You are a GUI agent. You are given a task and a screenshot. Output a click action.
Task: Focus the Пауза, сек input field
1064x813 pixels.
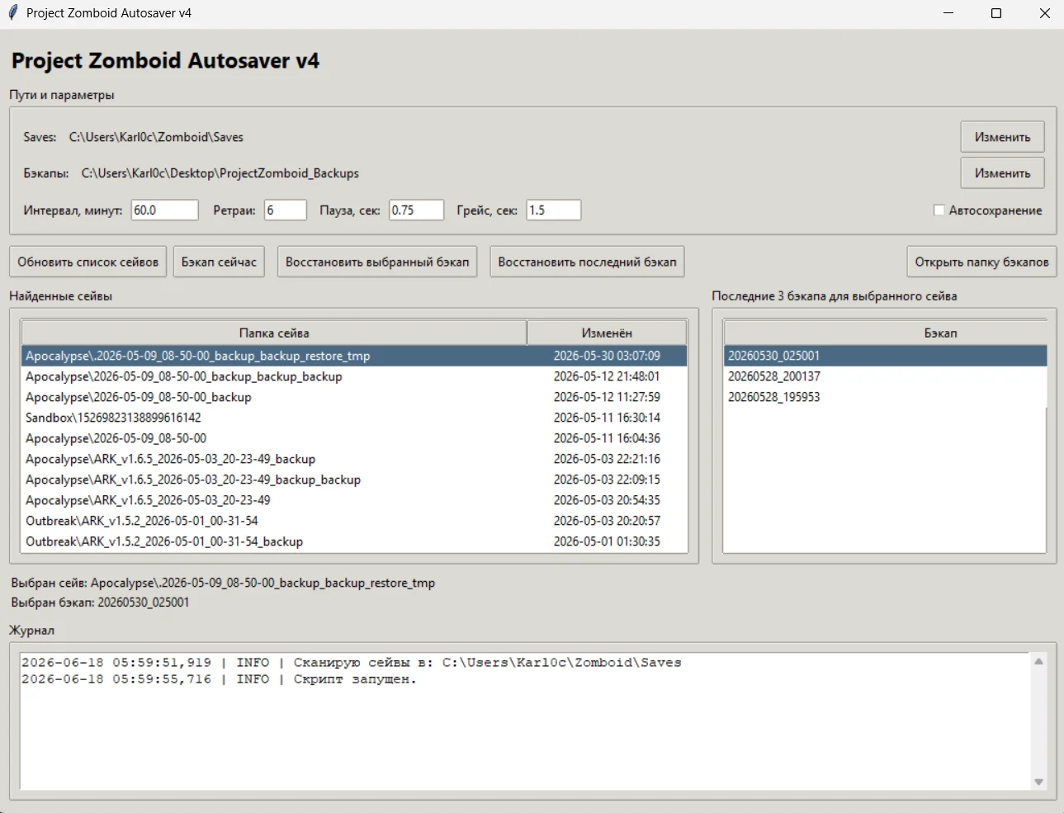pyautogui.click(x=416, y=210)
